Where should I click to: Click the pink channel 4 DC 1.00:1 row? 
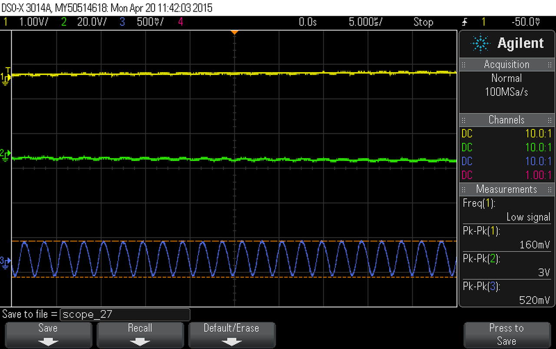[x=506, y=175]
